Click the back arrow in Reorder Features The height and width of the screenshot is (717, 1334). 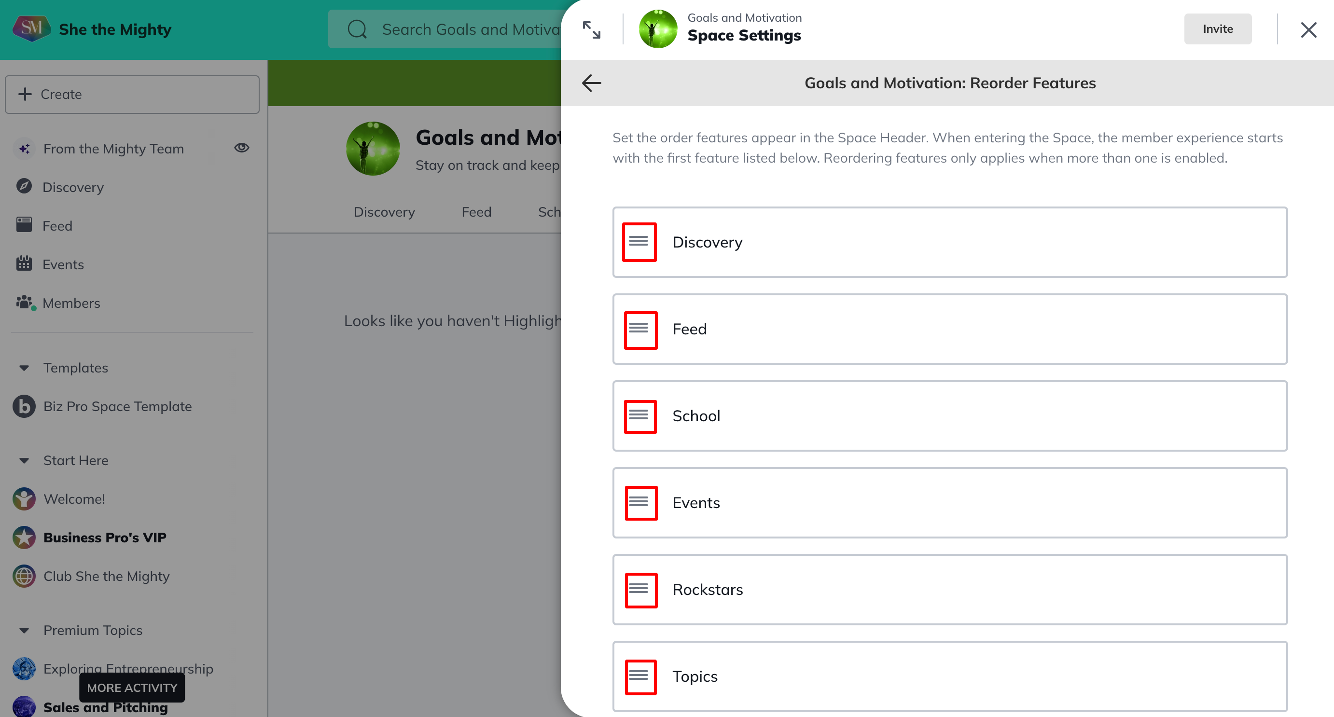click(591, 83)
